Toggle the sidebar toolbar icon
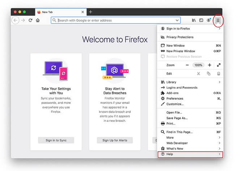This screenshot has width=235, height=171. pyautogui.click(x=201, y=20)
